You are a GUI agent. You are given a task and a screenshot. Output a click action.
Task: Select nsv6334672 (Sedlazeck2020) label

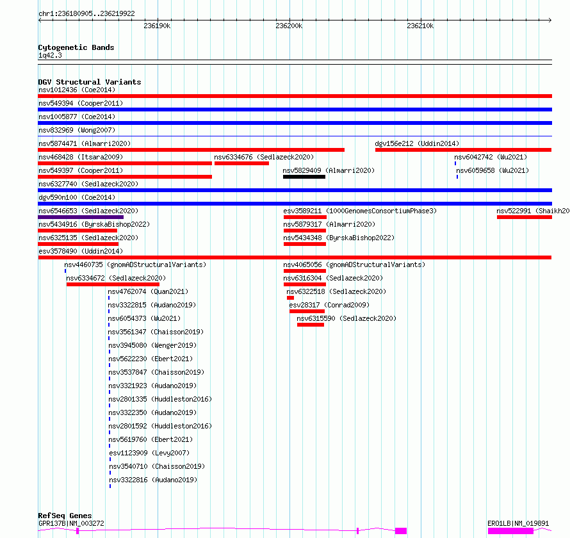pyautogui.click(x=116, y=278)
